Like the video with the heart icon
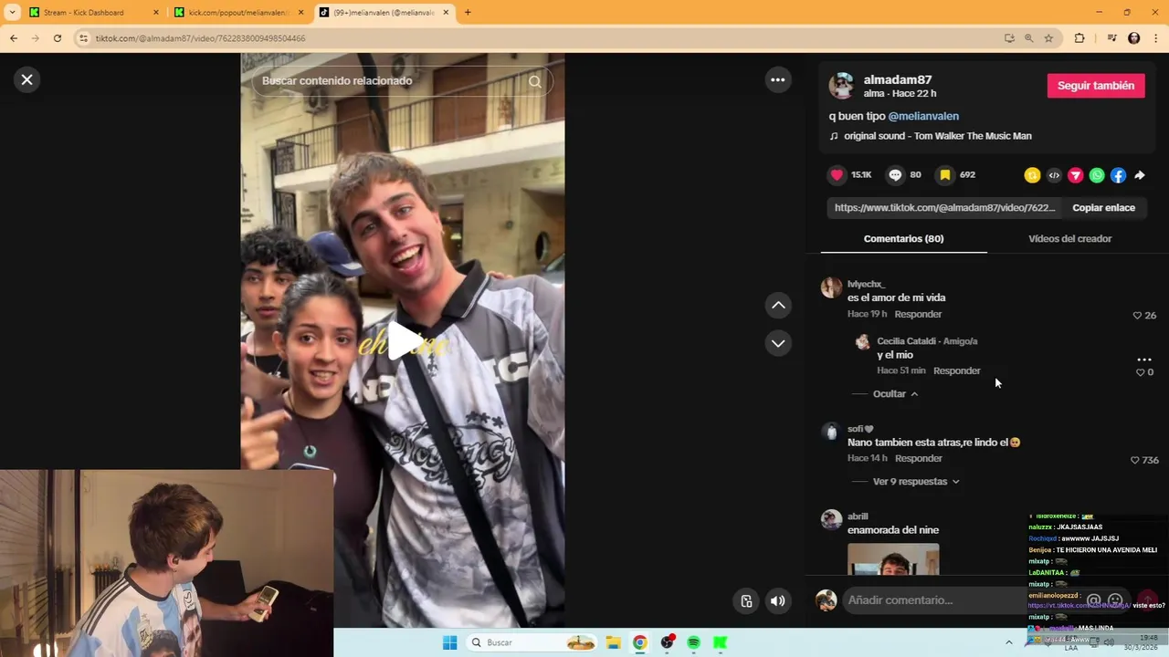 click(x=837, y=175)
